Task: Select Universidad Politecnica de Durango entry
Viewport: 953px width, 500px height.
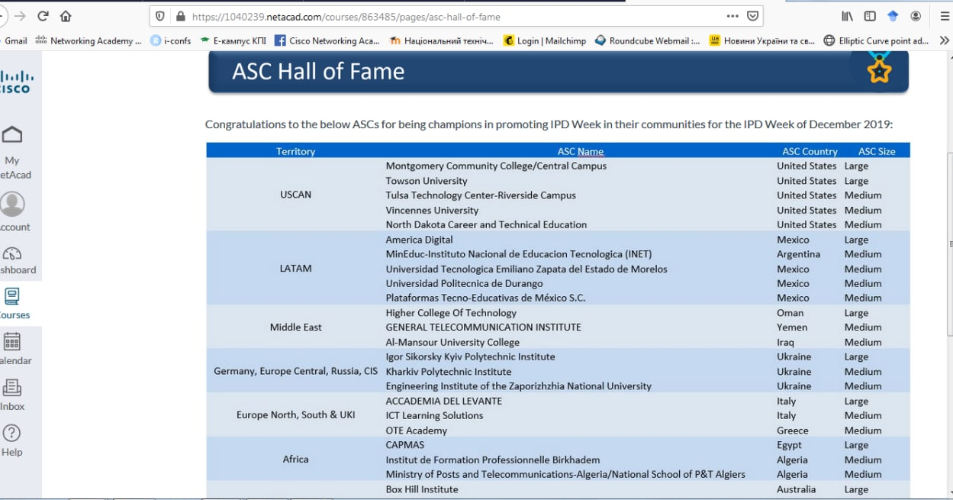Action: (x=464, y=284)
